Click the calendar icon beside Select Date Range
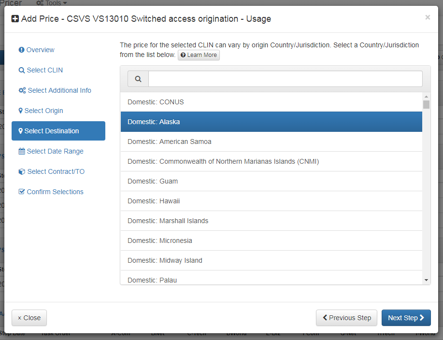 (21, 151)
